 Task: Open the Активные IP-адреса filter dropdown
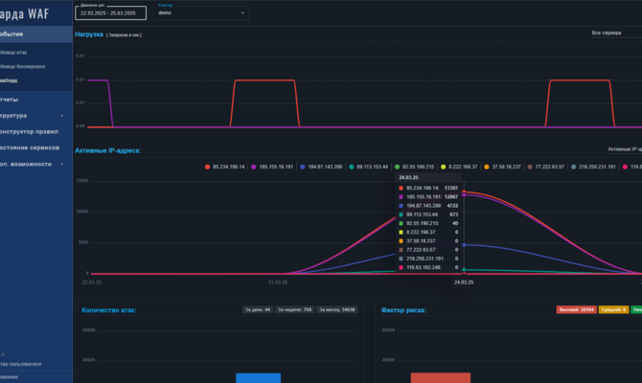[625, 149]
